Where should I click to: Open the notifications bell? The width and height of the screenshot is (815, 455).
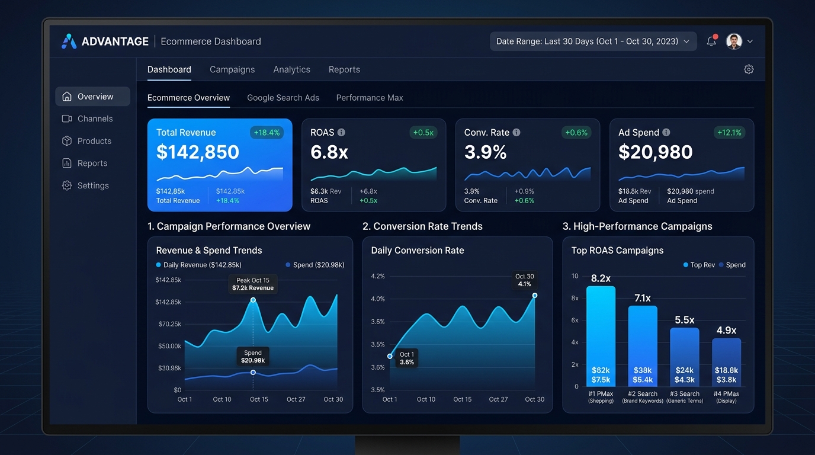(711, 41)
